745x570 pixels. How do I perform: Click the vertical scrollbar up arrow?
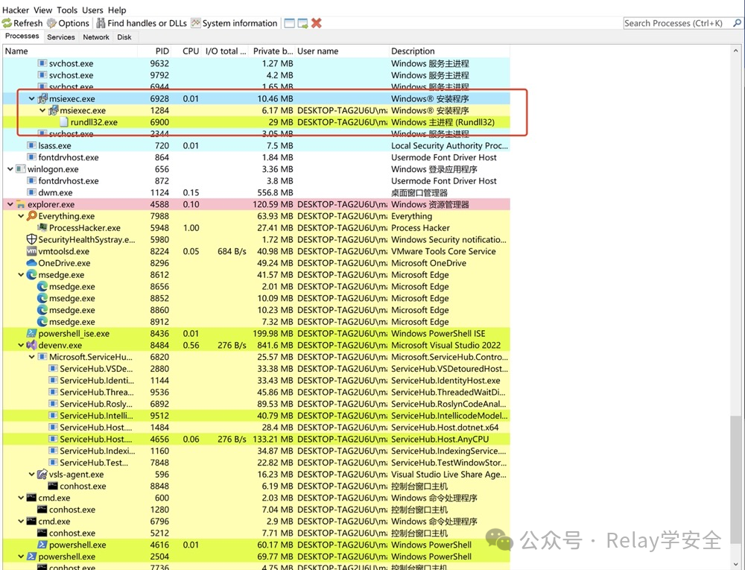click(x=735, y=51)
